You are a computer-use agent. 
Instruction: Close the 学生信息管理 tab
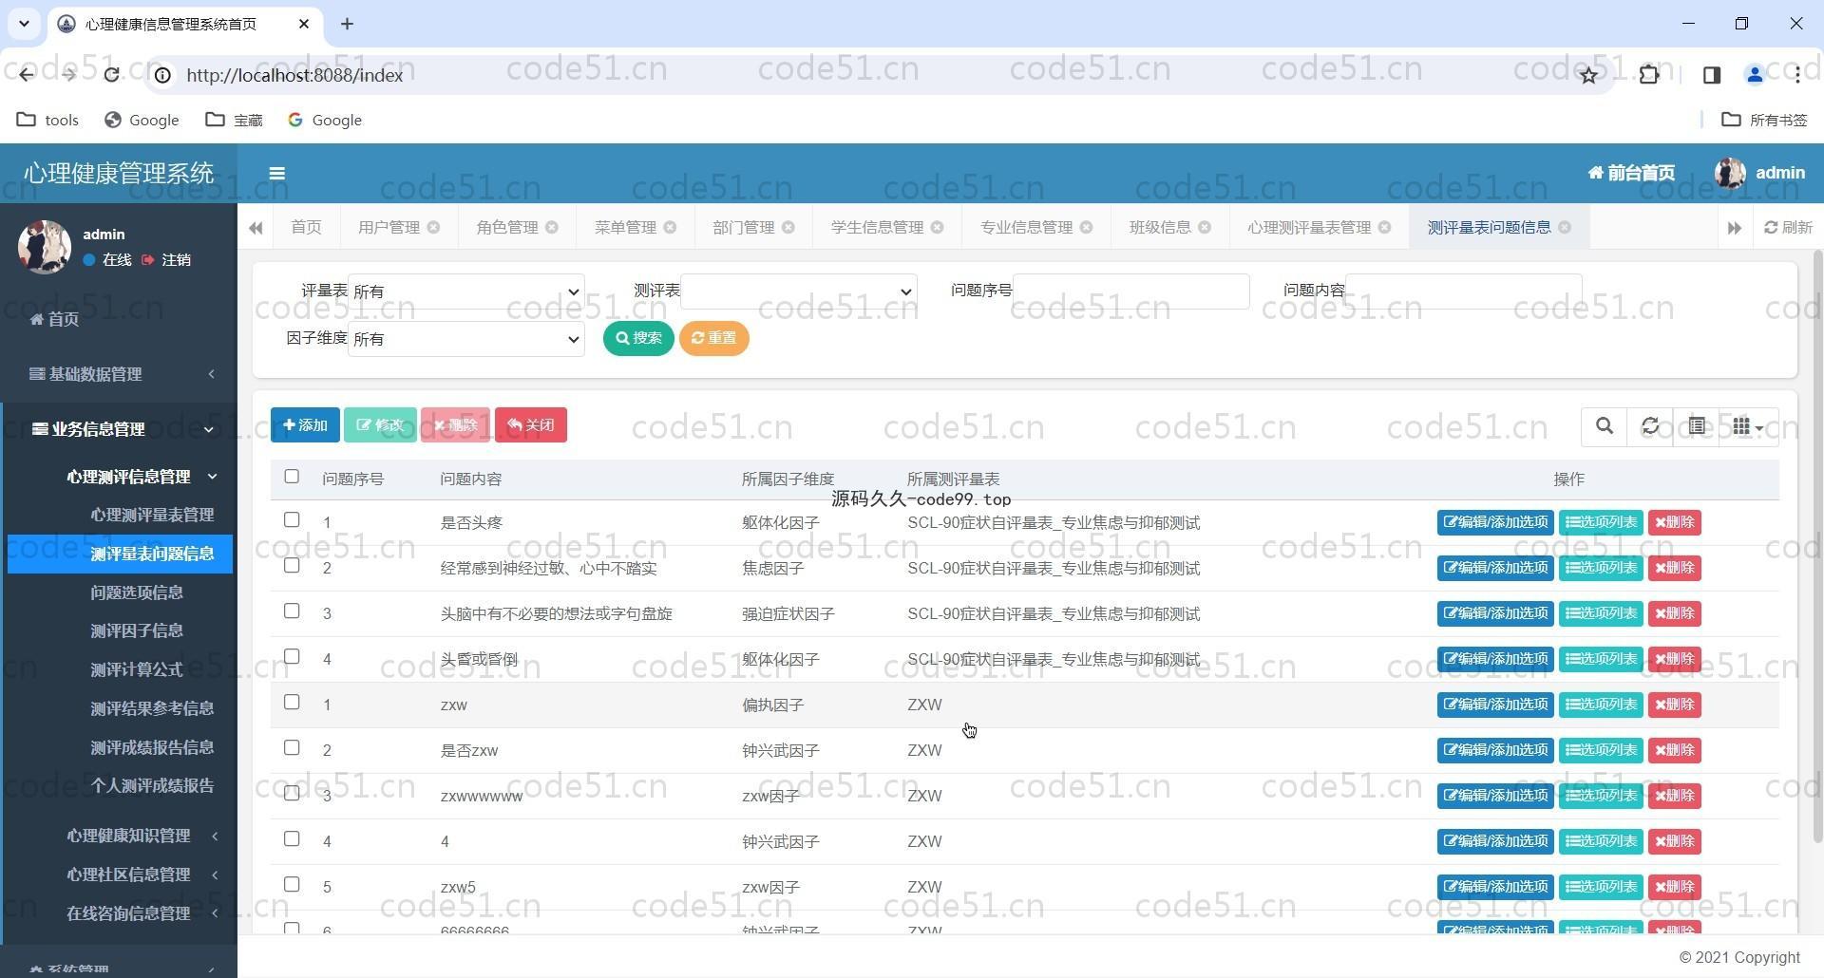pyautogui.click(x=937, y=227)
